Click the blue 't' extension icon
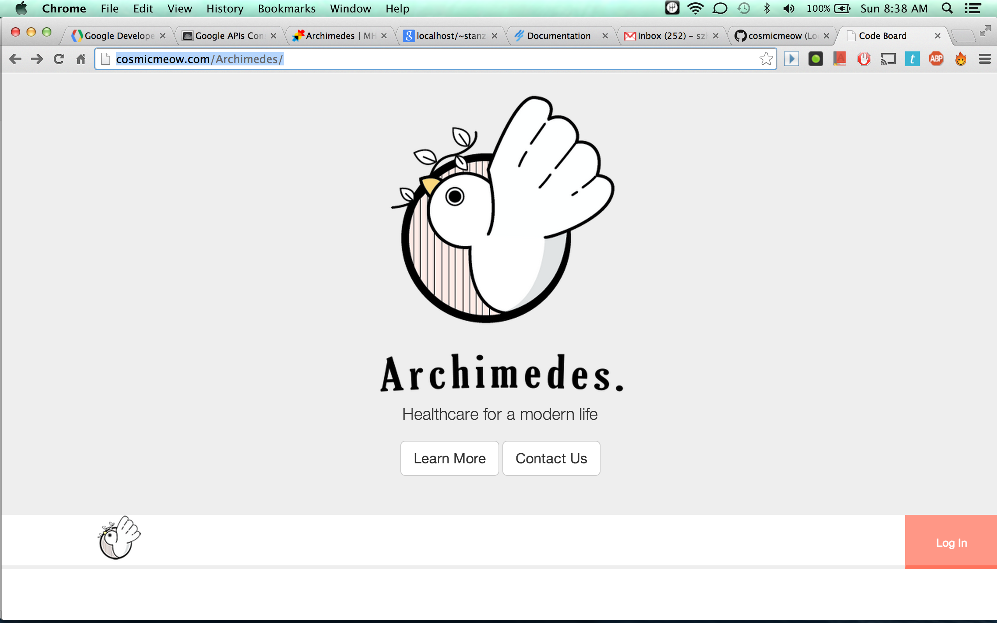 (x=912, y=59)
